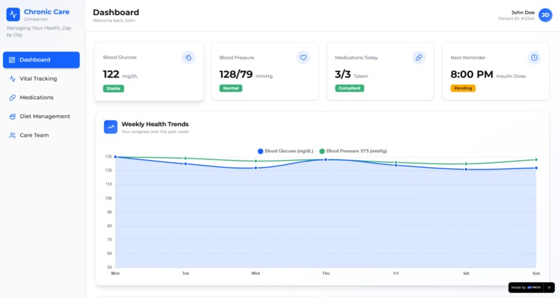This screenshot has height=298, width=560.
Task: Open the JD user avatar
Action: tap(545, 15)
